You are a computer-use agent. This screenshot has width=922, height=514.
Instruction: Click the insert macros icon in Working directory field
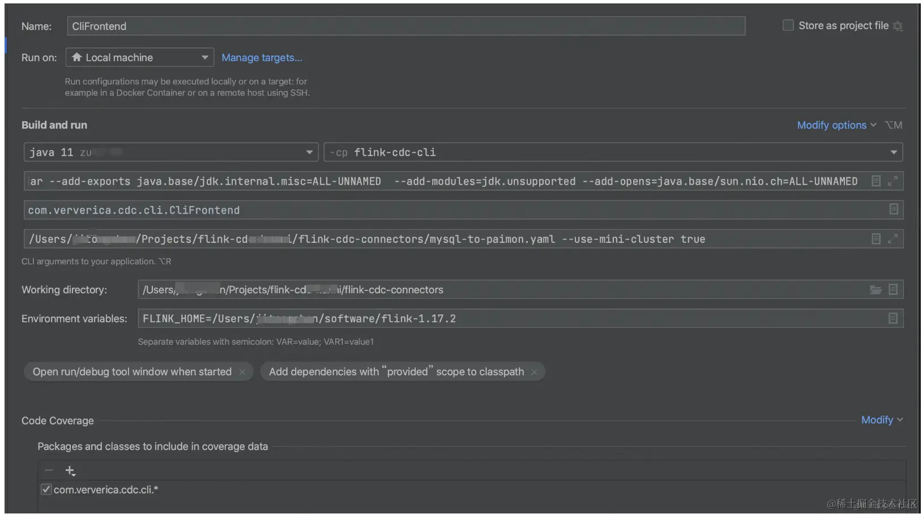coord(893,290)
